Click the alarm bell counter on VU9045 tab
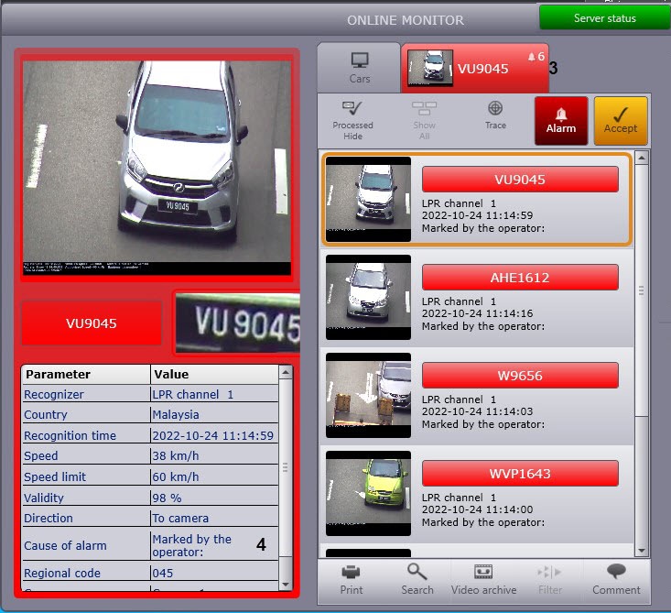Screen dimensions: 671x613 (536, 57)
